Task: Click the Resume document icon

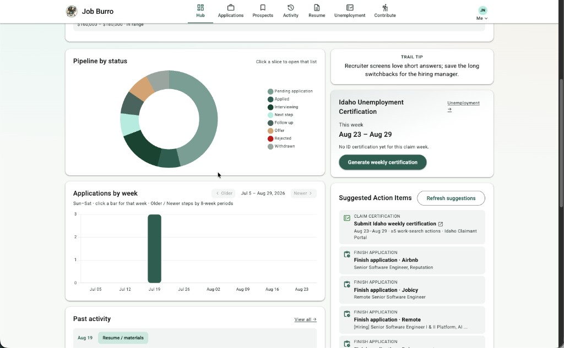Action: [x=317, y=8]
